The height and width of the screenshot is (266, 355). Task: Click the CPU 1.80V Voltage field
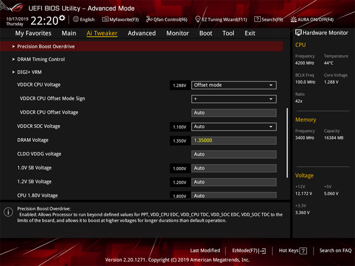click(x=234, y=196)
